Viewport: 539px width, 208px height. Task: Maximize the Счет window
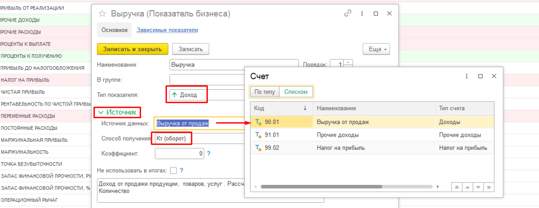481,76
